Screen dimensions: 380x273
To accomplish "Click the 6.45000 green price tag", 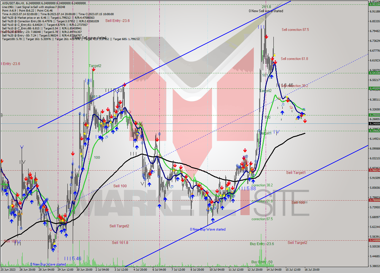I will (x=374, y=88).
